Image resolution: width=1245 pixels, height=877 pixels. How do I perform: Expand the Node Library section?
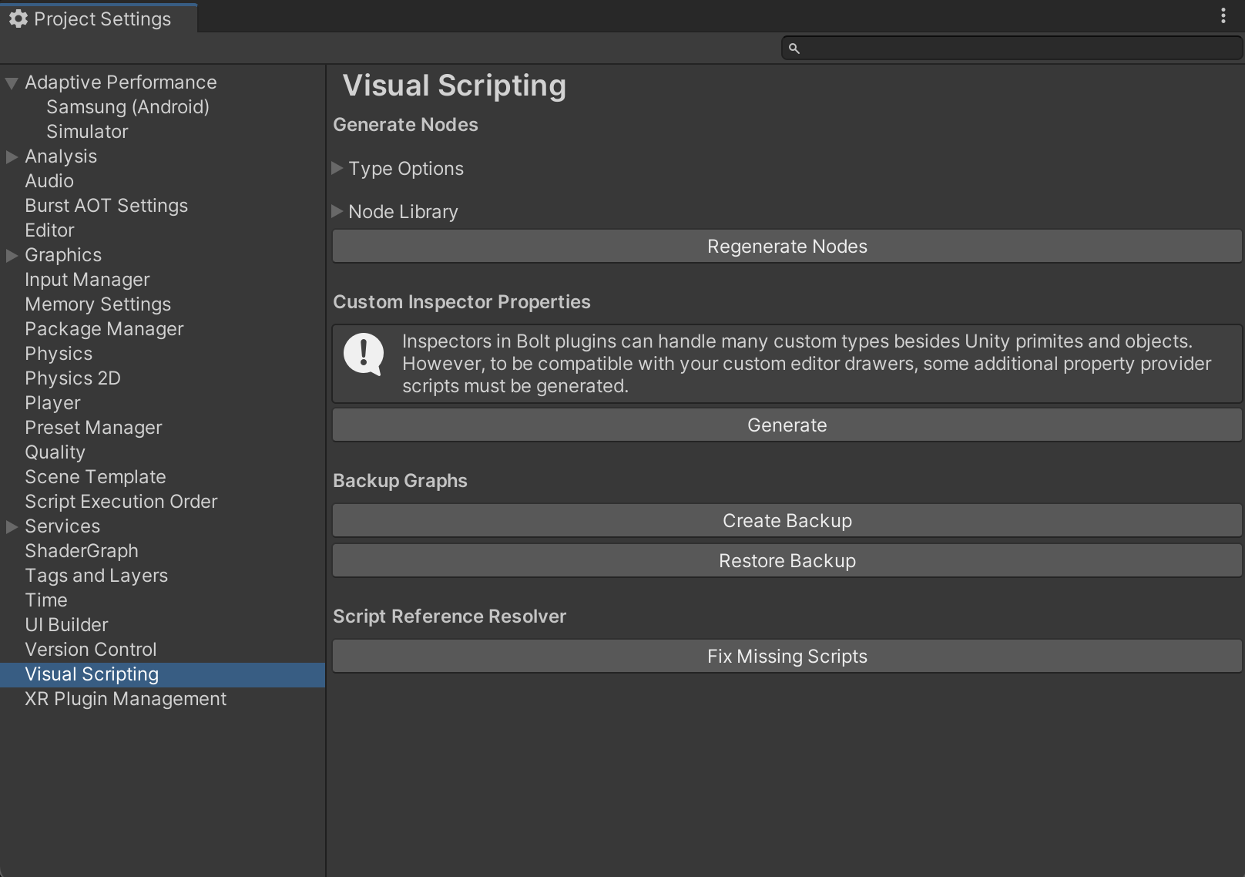tap(337, 212)
